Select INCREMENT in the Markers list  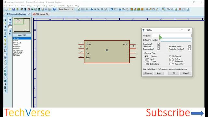click(18, 51)
